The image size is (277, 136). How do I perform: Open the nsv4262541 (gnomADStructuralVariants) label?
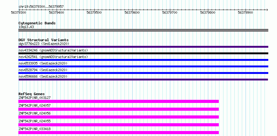click(53, 57)
